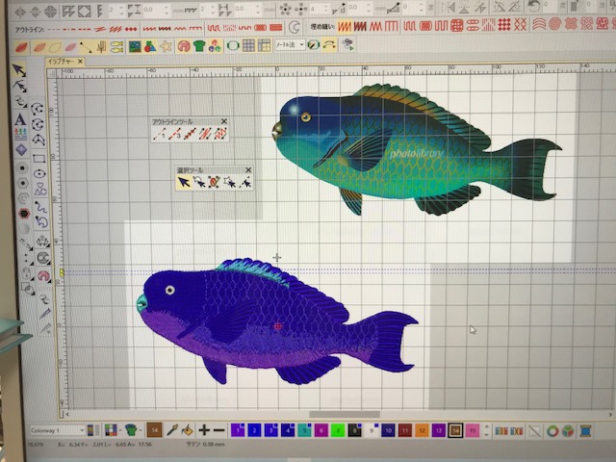
Task: Toggle the hoop display oval icon
Action: coord(233,45)
